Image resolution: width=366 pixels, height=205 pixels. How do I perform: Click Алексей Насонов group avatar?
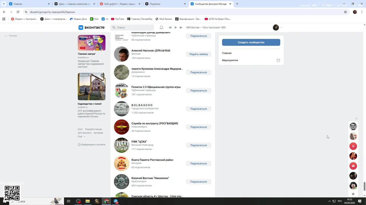pos(122,54)
